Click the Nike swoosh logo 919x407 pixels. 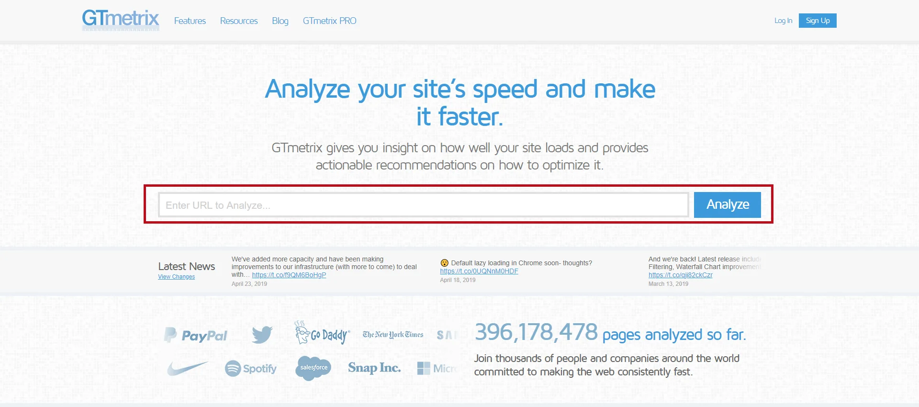[187, 368]
